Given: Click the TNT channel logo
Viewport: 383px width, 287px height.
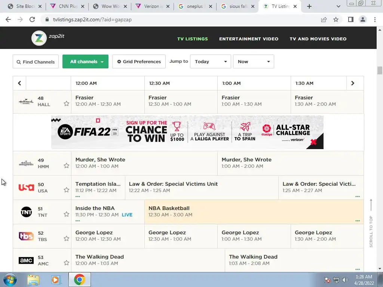Looking at the screenshot, I should click(26, 212).
